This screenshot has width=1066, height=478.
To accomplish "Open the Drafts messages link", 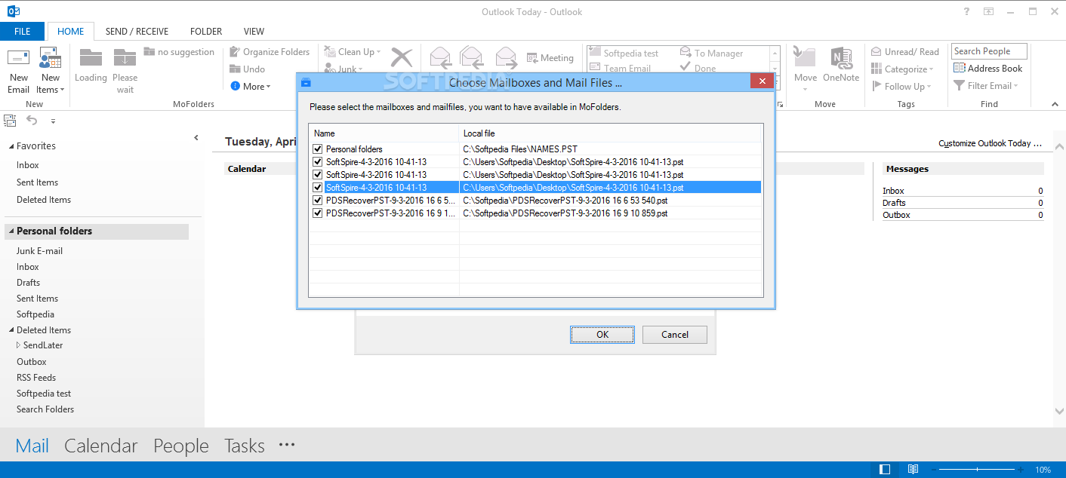I will pos(894,203).
